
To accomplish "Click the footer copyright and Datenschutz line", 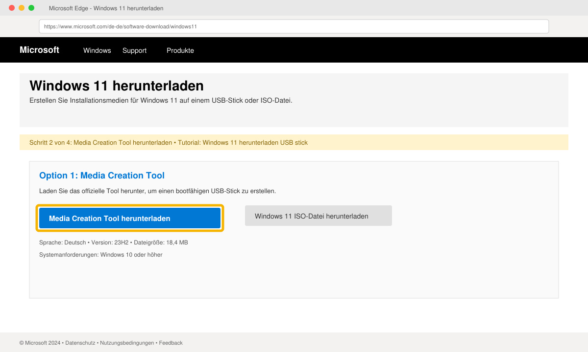I will pyautogui.click(x=101, y=343).
